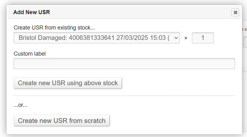Image resolution: width=247 pixels, height=137 pixels.
Task: Click the X icon in the title bar
Action: tap(235, 13)
